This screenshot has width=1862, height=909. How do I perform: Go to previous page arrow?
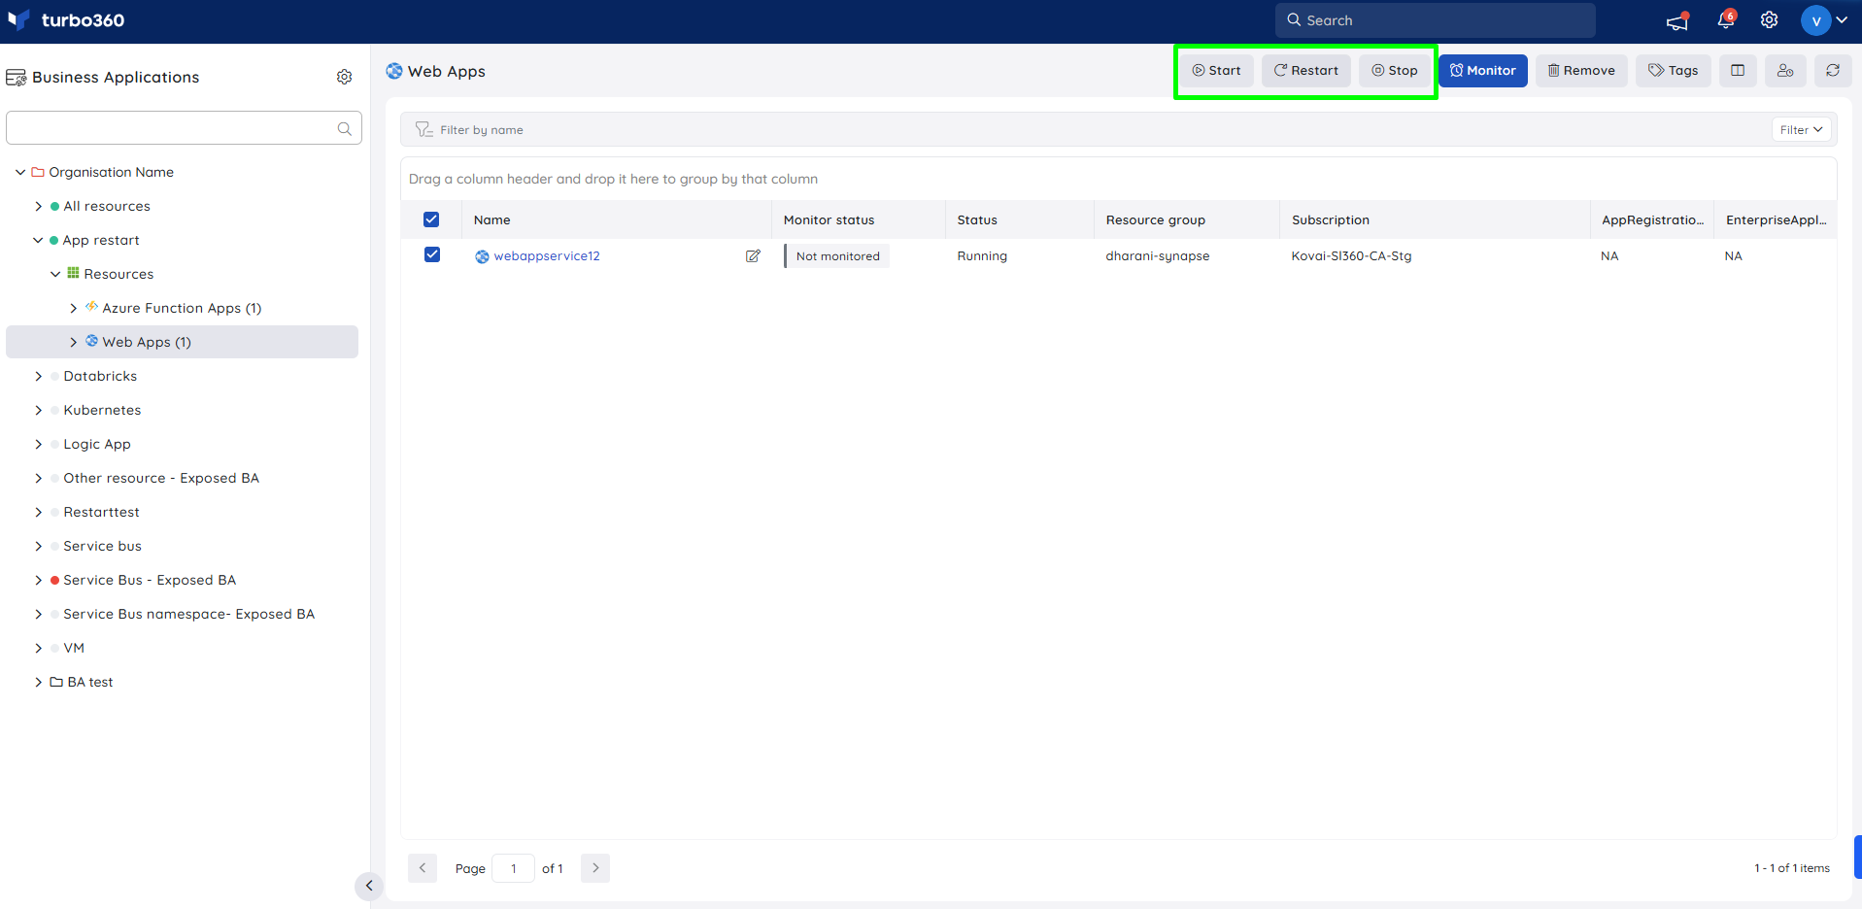click(423, 868)
